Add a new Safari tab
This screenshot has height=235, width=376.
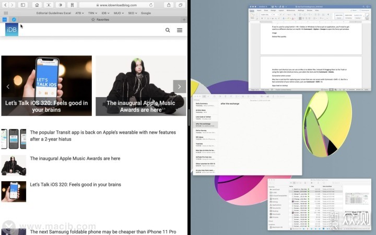point(184,20)
